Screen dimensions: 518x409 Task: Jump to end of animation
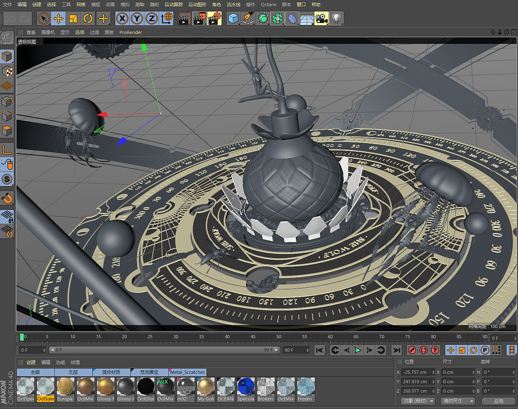point(396,350)
